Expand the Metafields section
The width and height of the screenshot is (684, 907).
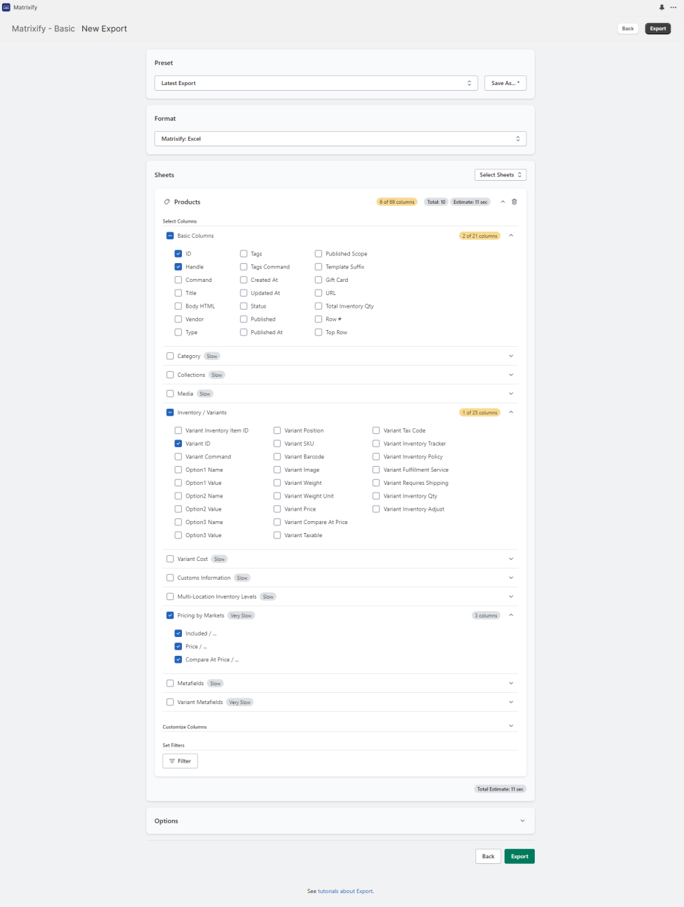pyautogui.click(x=510, y=683)
